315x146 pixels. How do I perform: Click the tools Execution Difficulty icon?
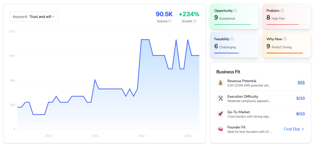tap(220, 98)
